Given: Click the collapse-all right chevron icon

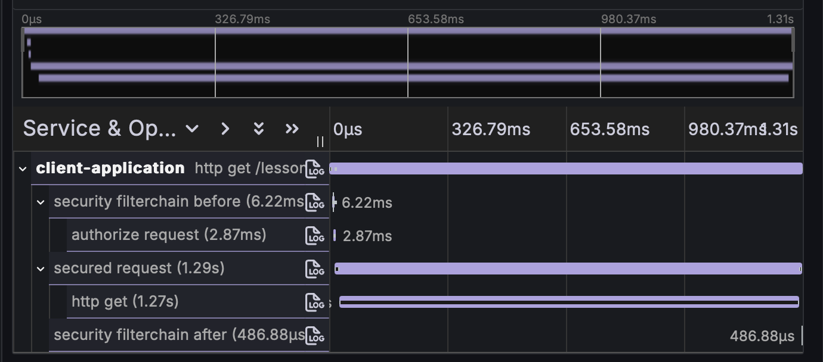Looking at the screenshot, I should coord(225,129).
